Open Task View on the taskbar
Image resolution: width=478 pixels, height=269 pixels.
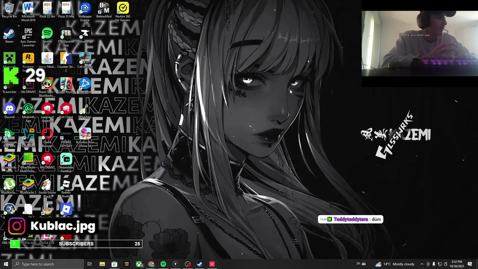tap(90, 264)
